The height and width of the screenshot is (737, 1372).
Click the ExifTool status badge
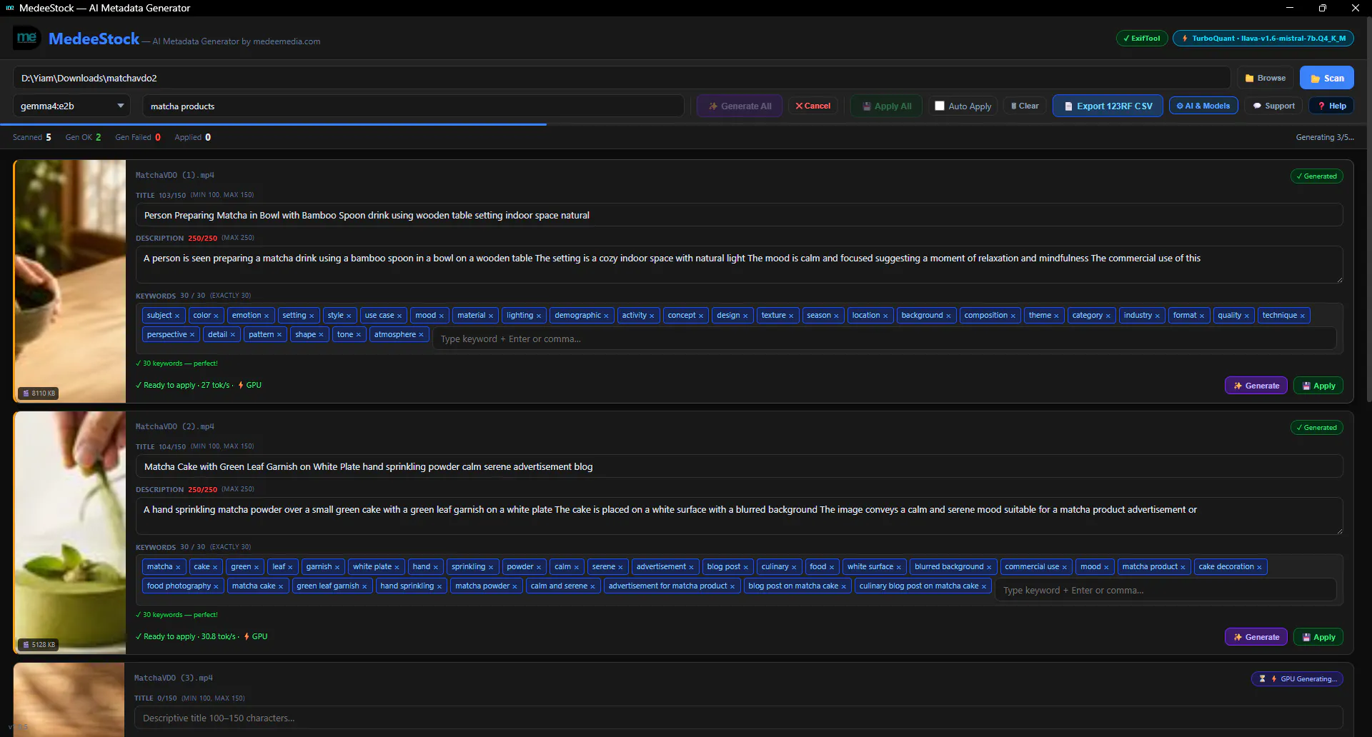1142,39
